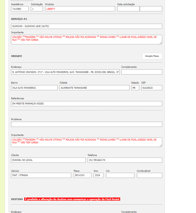Click the Ano field showing 2024
Screen dimensions: 196x213
click(98, 175)
